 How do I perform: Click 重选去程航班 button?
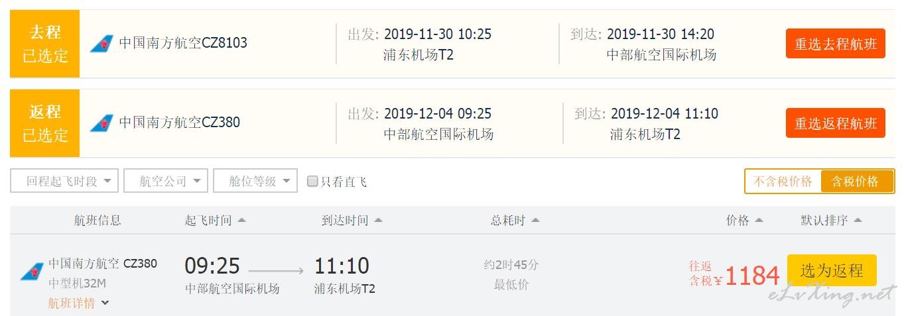click(836, 44)
